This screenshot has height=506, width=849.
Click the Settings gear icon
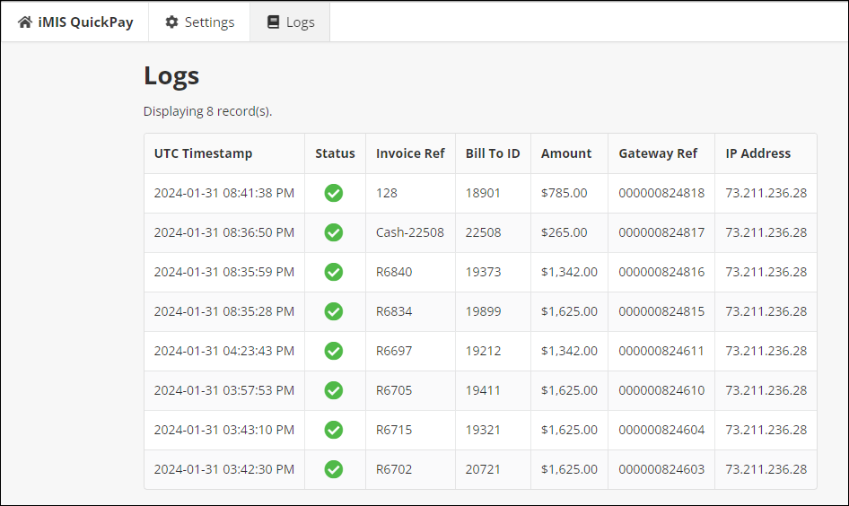(x=171, y=22)
